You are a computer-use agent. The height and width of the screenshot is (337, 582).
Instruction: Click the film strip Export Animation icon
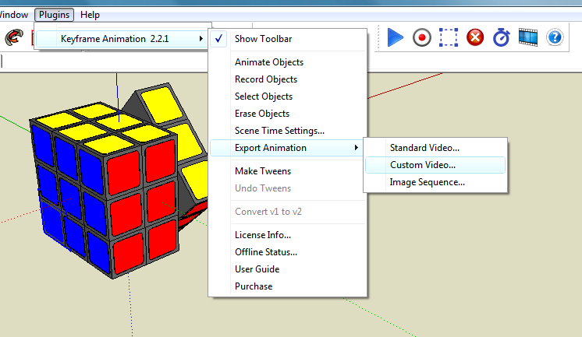(x=528, y=37)
